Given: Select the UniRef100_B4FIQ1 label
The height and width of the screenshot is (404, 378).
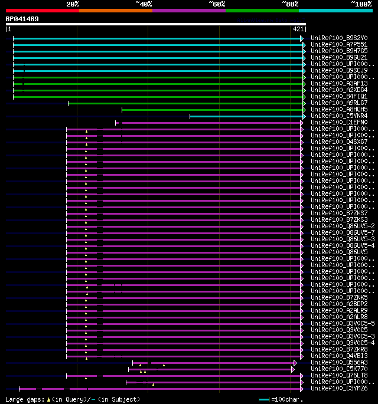Looking at the screenshot, I should pos(339,96).
